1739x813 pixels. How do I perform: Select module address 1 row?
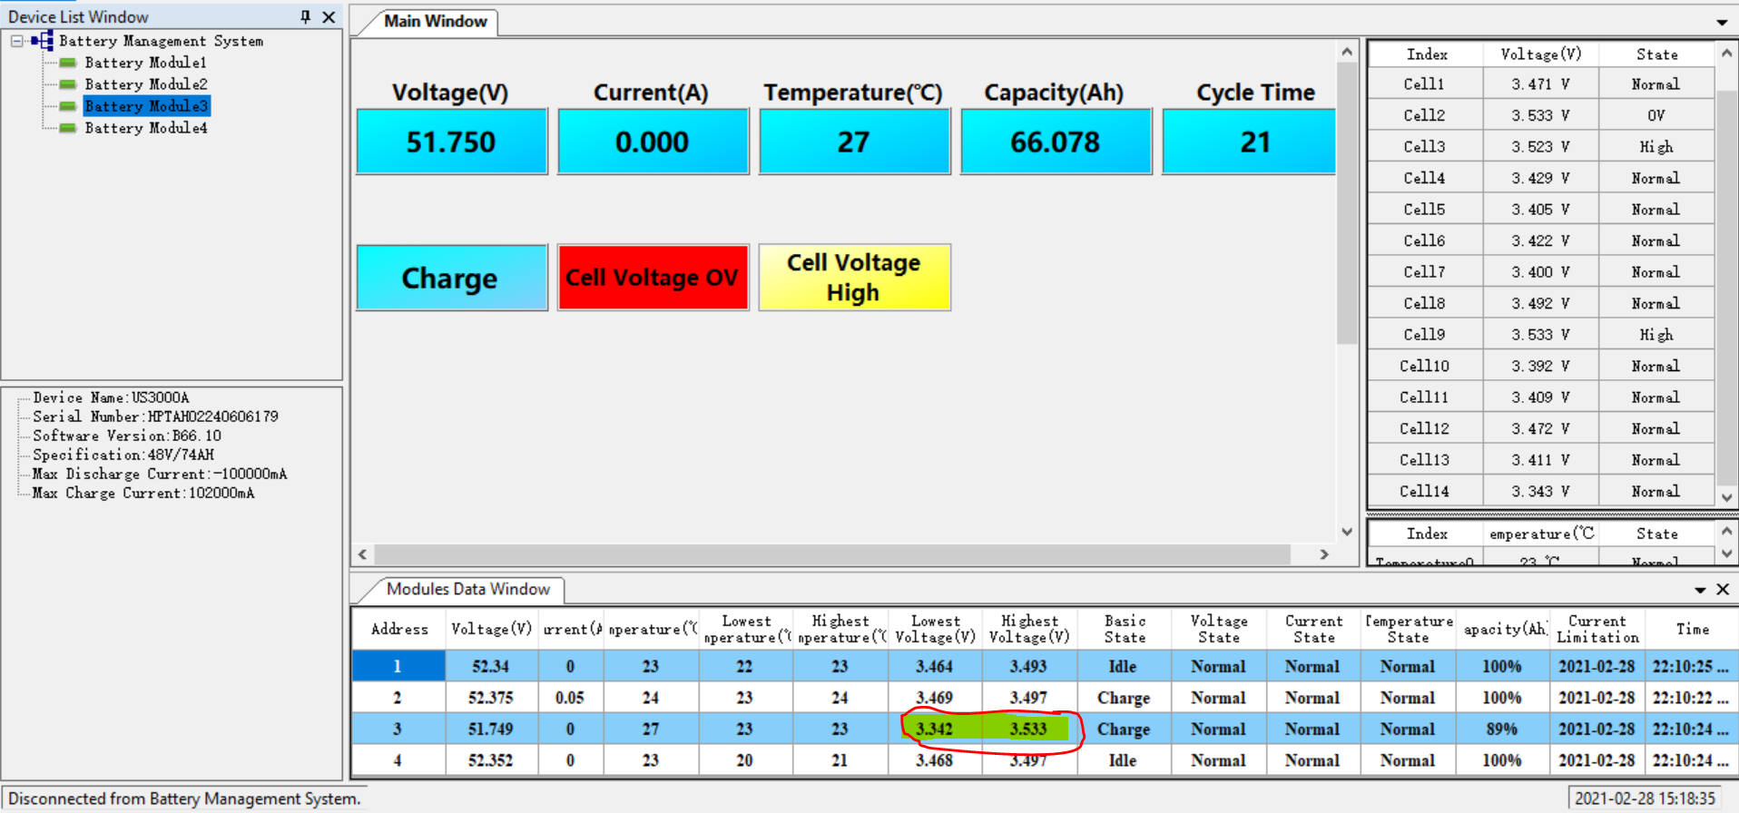pyautogui.click(x=398, y=666)
